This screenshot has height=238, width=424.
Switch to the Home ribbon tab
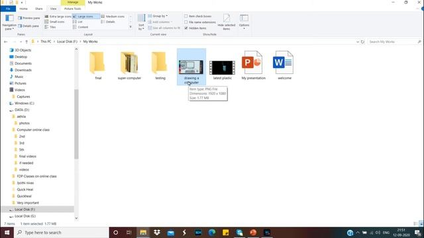click(x=24, y=9)
